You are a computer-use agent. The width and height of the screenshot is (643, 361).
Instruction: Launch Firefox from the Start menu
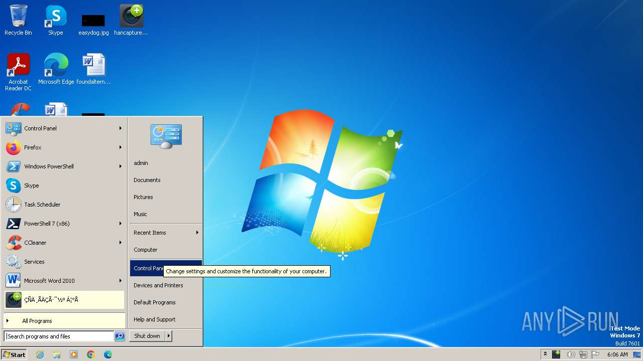(64, 147)
